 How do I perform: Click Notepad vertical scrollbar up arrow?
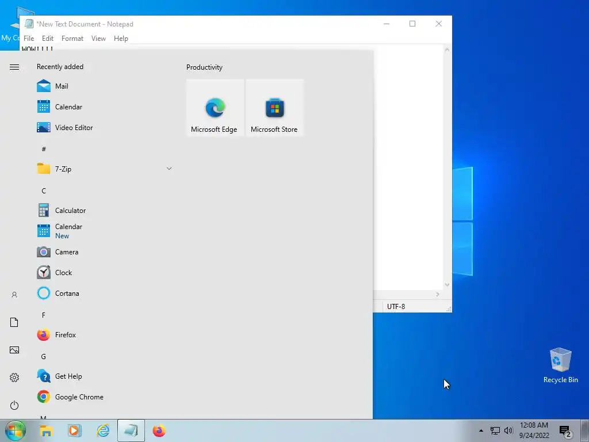coord(447,49)
